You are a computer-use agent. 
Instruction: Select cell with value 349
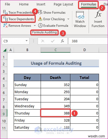[x=56, y=106]
